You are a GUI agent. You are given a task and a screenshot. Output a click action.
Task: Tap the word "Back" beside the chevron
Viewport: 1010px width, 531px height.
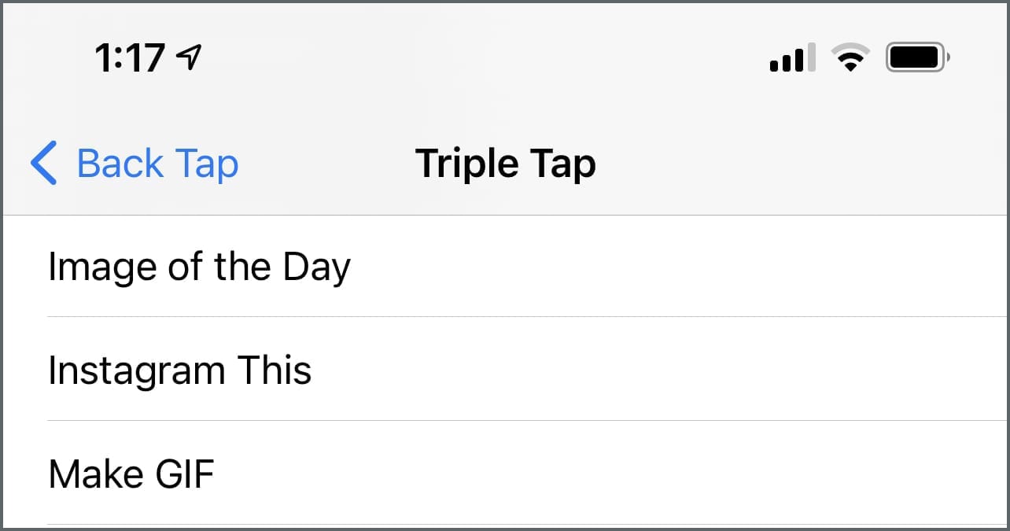pos(120,164)
